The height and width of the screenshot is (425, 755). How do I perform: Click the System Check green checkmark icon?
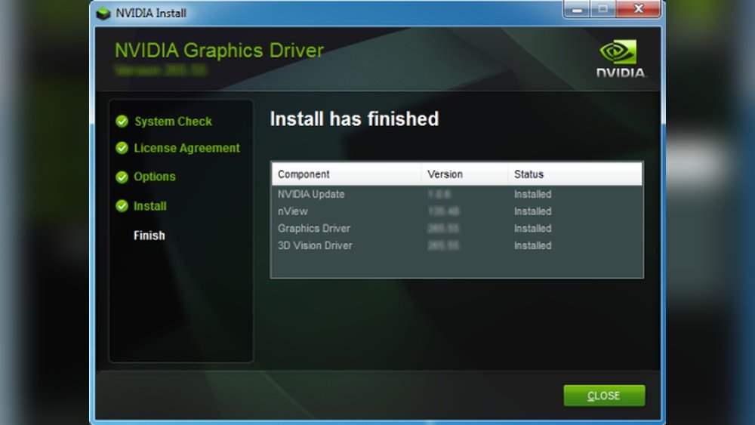122,121
